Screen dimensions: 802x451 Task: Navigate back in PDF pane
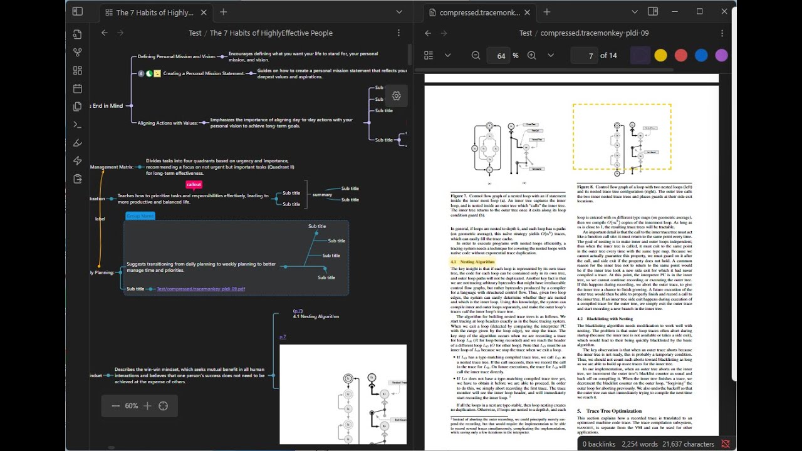pos(428,33)
